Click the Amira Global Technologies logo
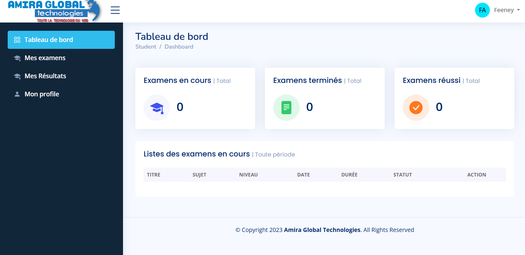The image size is (525, 255). pyautogui.click(x=55, y=11)
